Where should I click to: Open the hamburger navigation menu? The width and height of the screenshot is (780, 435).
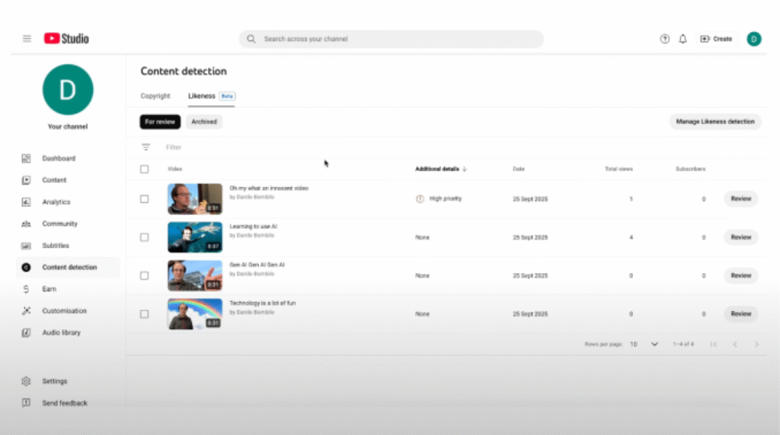click(x=27, y=39)
